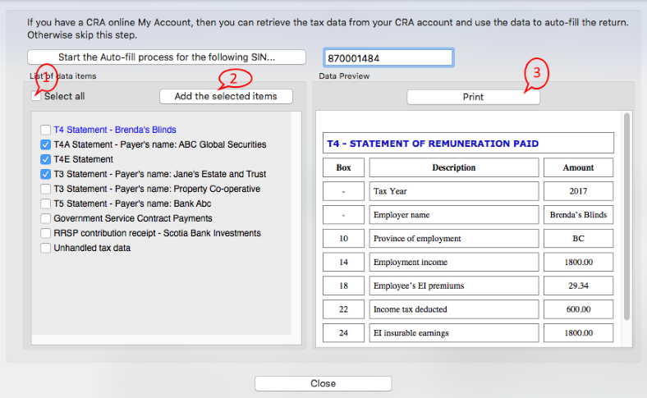This screenshot has width=647, height=398.
Task: Enable T5 Statement Bank Abc checkbox
Action: tap(46, 204)
